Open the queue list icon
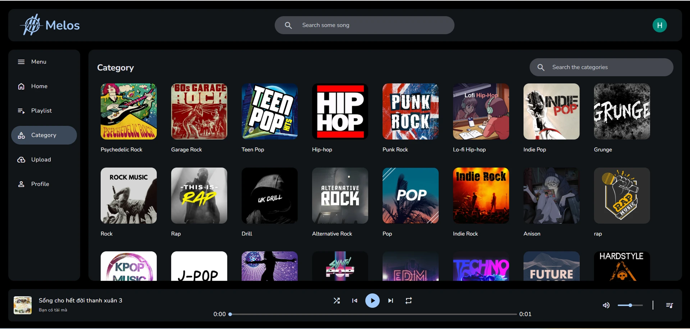This screenshot has height=329, width=690. pyautogui.click(x=669, y=305)
